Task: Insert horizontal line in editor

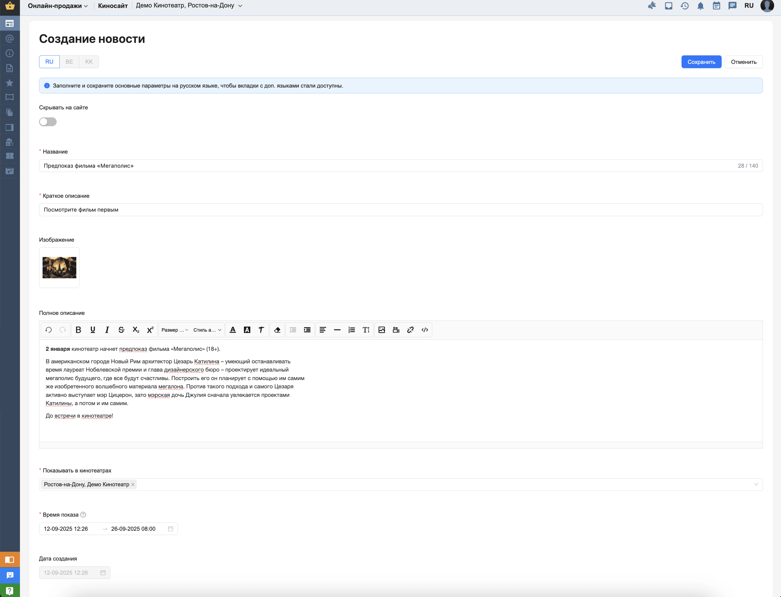Action: (337, 330)
